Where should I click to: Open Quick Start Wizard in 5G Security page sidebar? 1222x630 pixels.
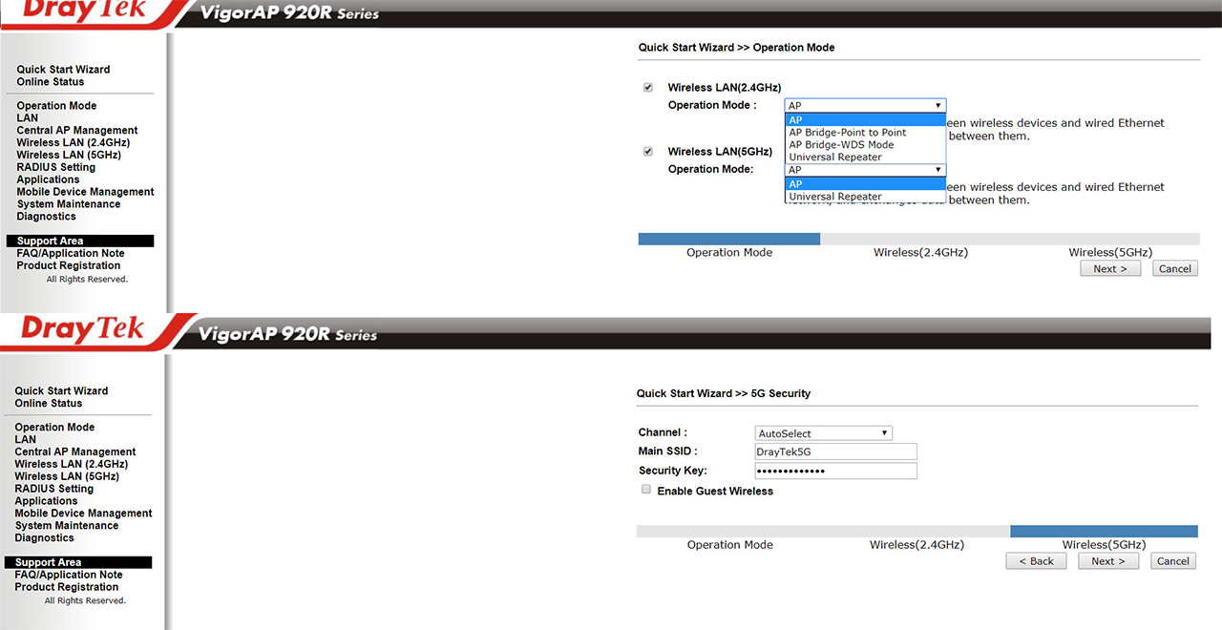[61, 391]
